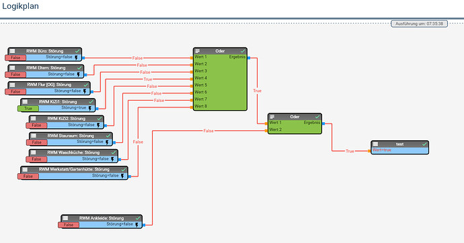Screen dimensions: 464x243
Task: Click lightning trigger icon on RWM Büro block
Action: (77, 58)
